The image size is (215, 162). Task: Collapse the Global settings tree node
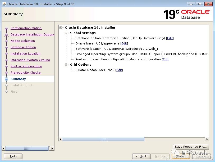[66, 33]
